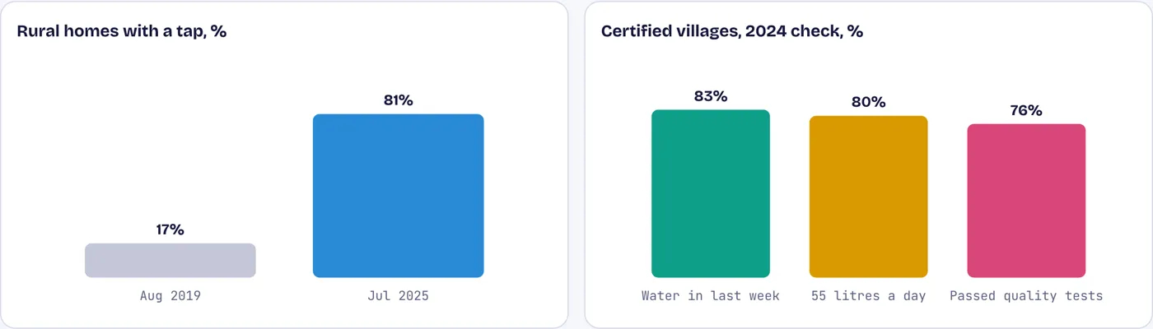Click the 80% value label
This screenshot has width=1153, height=329.
point(868,102)
